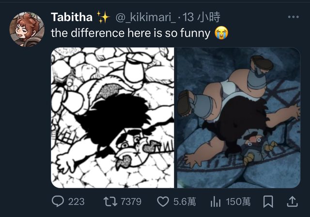Click the @_kikimari_ handle

point(145,17)
